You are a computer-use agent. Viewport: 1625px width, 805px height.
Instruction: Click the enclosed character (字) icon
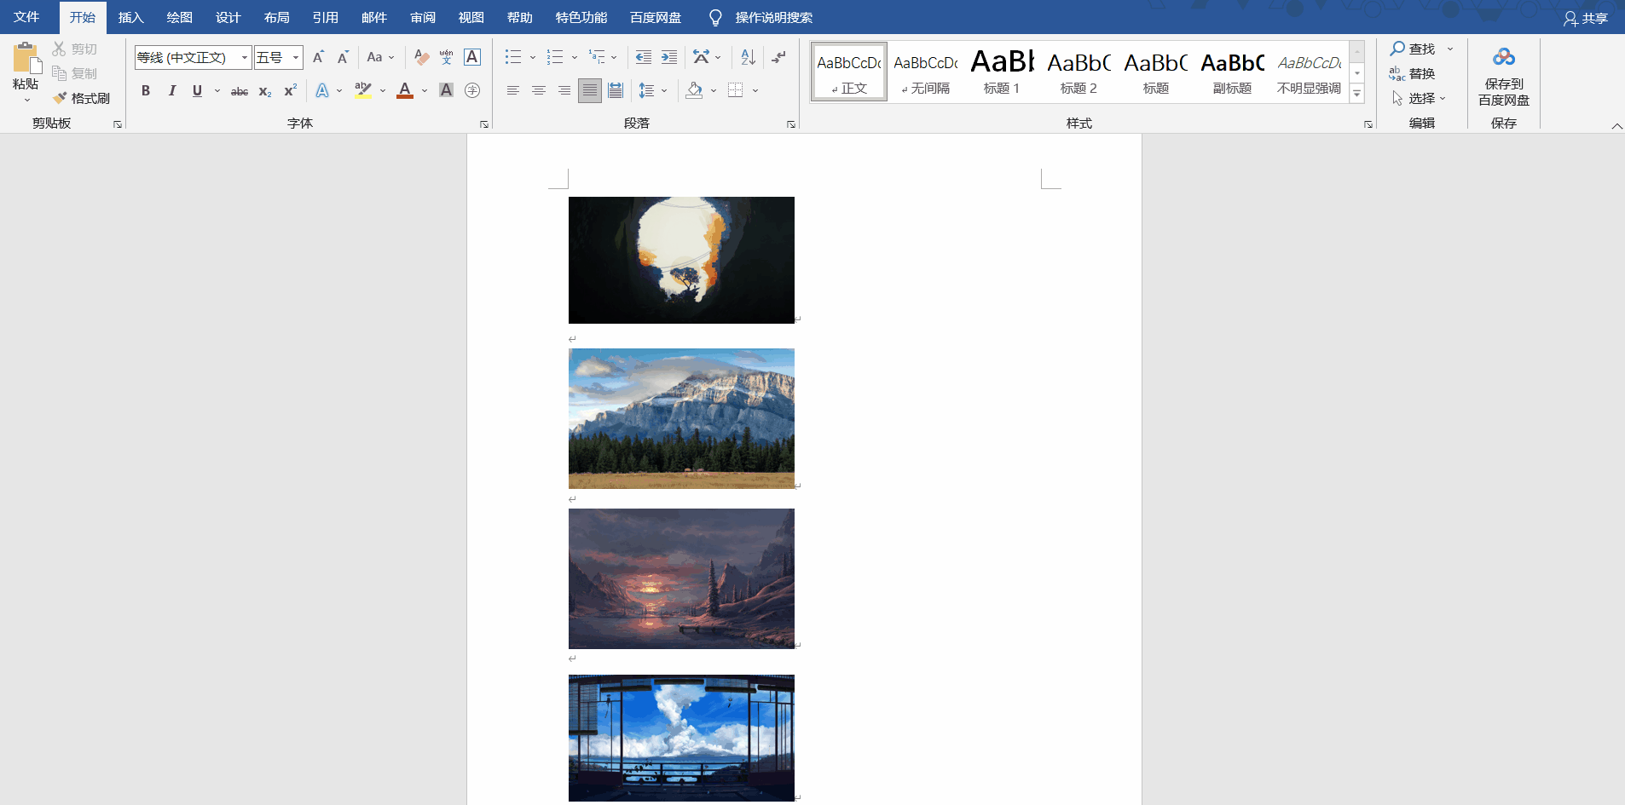click(472, 90)
